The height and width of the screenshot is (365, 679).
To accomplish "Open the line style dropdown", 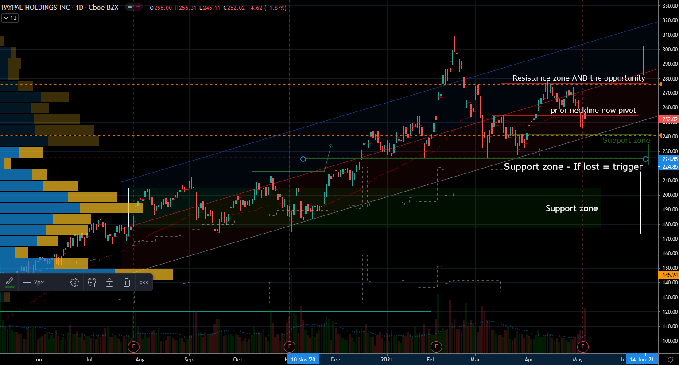I will click(x=58, y=282).
